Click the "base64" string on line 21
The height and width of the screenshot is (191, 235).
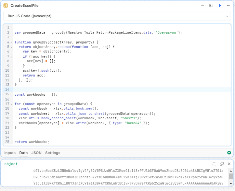click(x=133, y=123)
